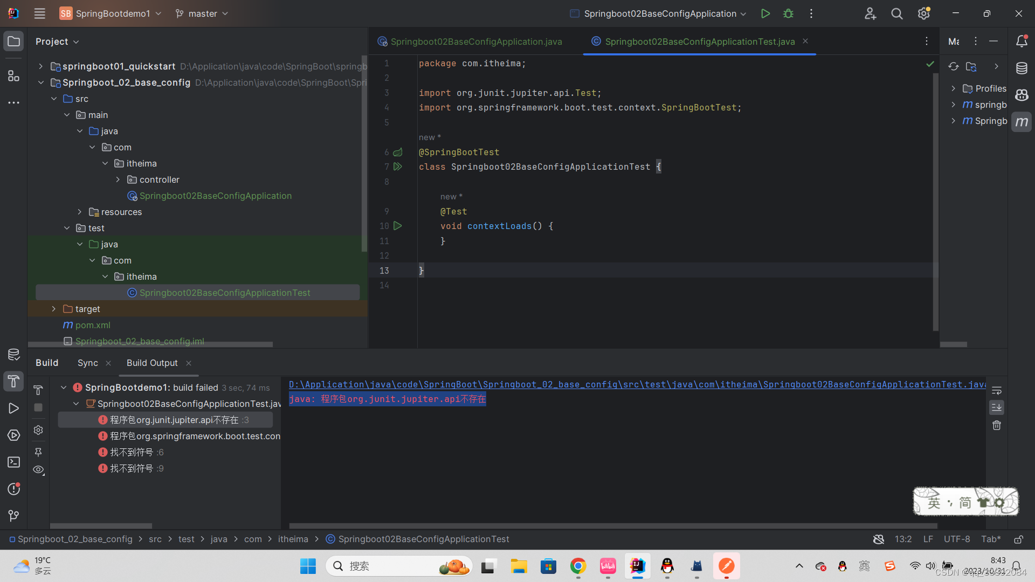
Task: Open the Database tool window icon
Action: point(1022,68)
